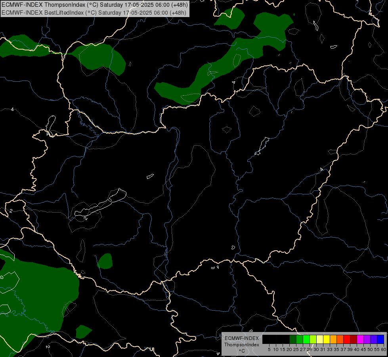This screenshot has height=357, width=388.
Task: Select the bright green 27–29 legend swatch
Action: [306, 339]
